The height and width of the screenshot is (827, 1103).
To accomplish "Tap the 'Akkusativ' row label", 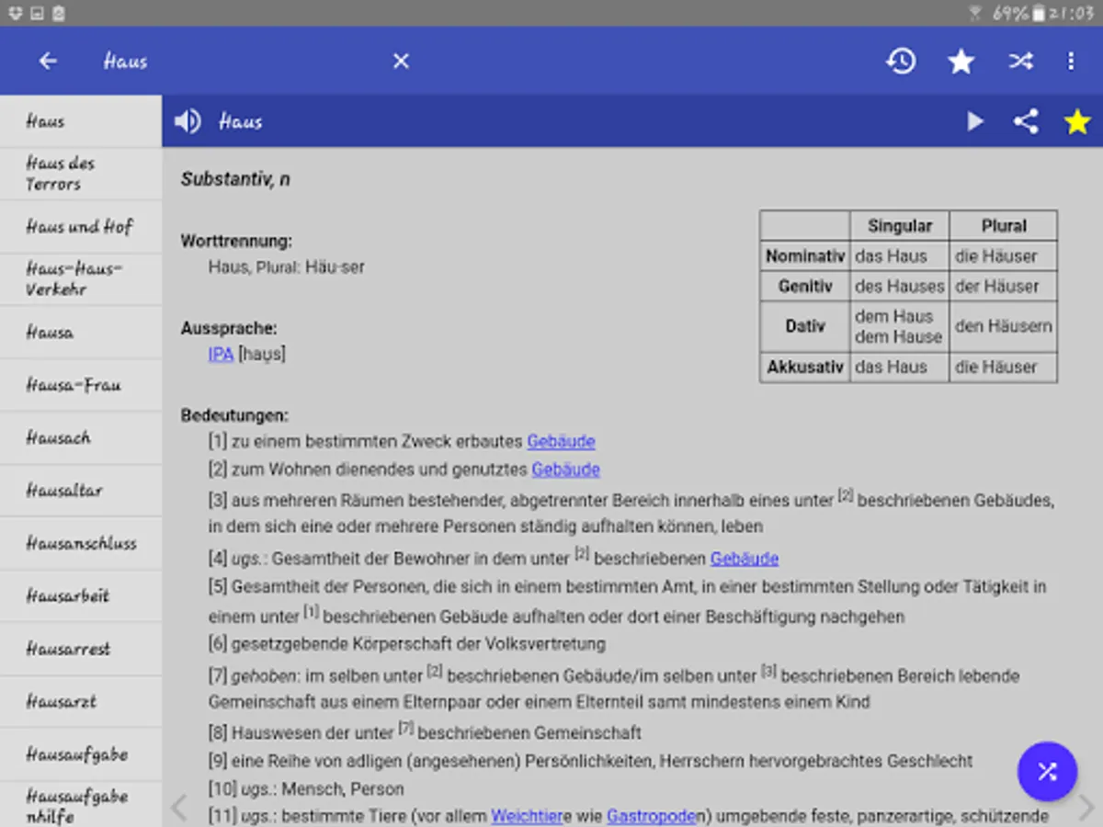I will click(x=805, y=367).
